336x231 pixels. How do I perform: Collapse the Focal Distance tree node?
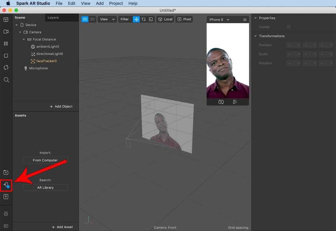tap(24, 39)
